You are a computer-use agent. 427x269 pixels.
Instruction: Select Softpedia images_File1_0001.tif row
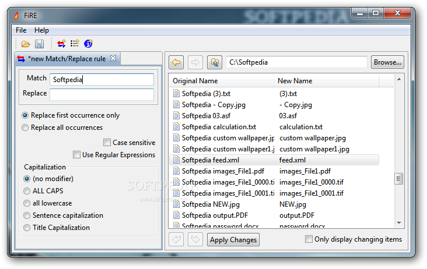pyautogui.click(x=274, y=193)
